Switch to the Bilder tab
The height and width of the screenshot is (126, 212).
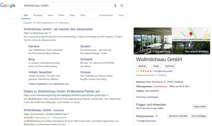coord(61,15)
